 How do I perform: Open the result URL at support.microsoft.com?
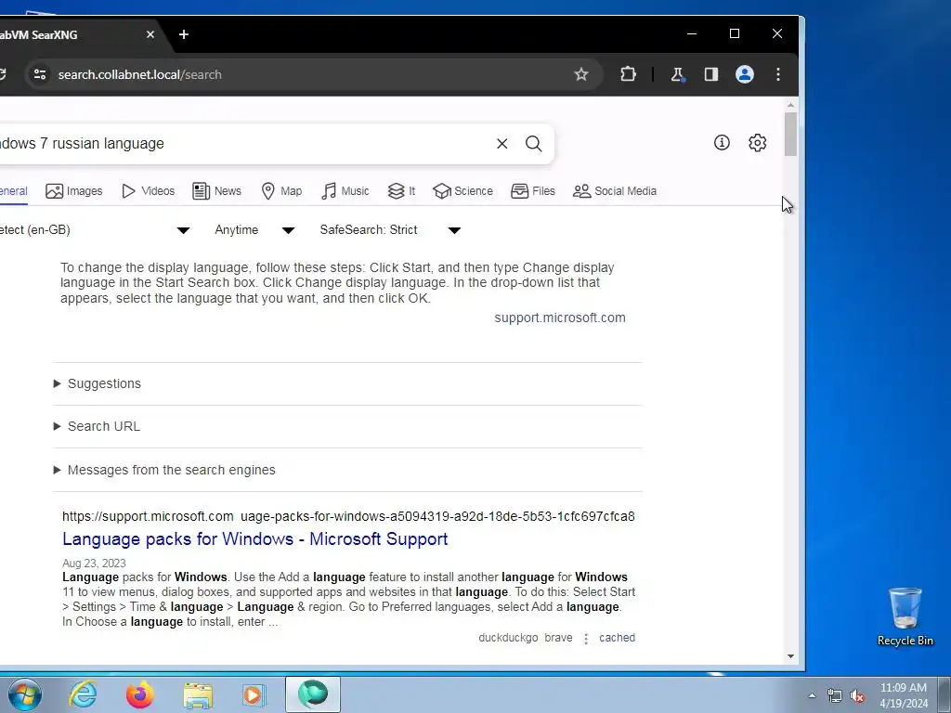[x=348, y=516]
